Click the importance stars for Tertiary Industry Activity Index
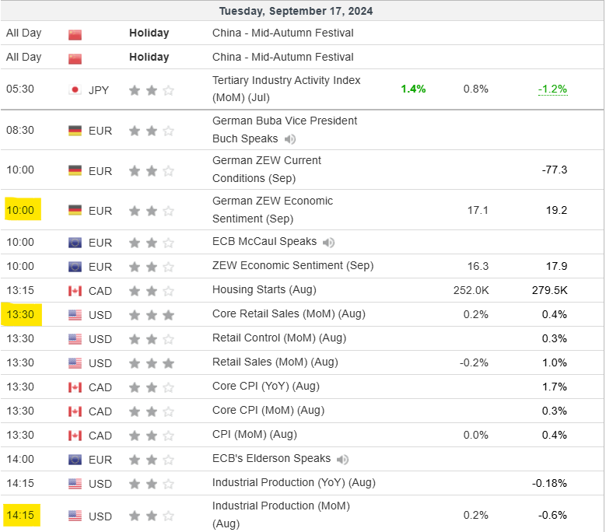Image resolution: width=606 pixels, height=532 pixels. pos(151,89)
